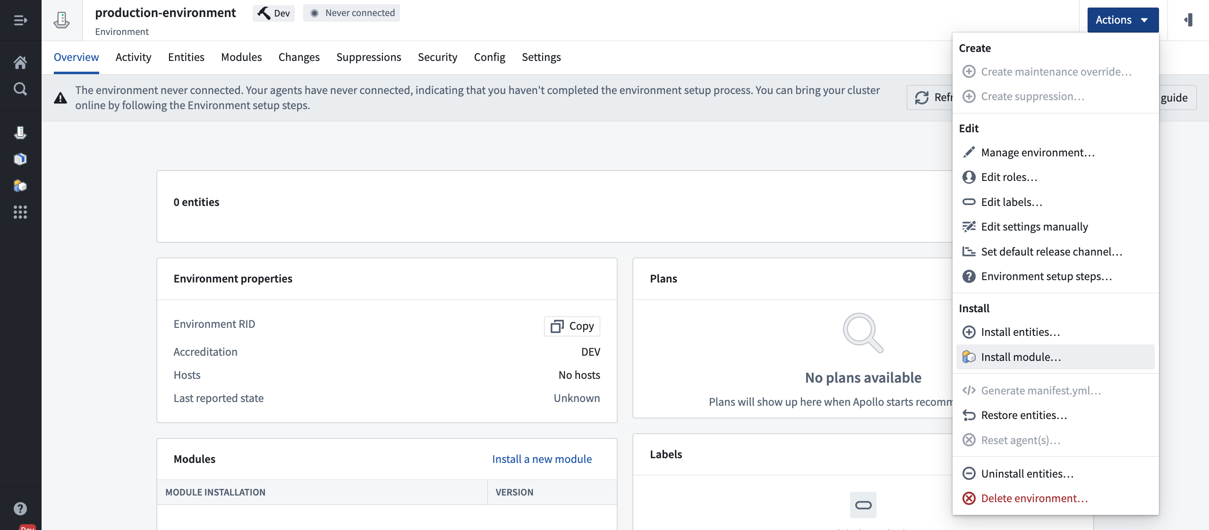The image size is (1209, 530).
Task: Choose Delete environment… in Actions menu
Action: (x=1055, y=498)
